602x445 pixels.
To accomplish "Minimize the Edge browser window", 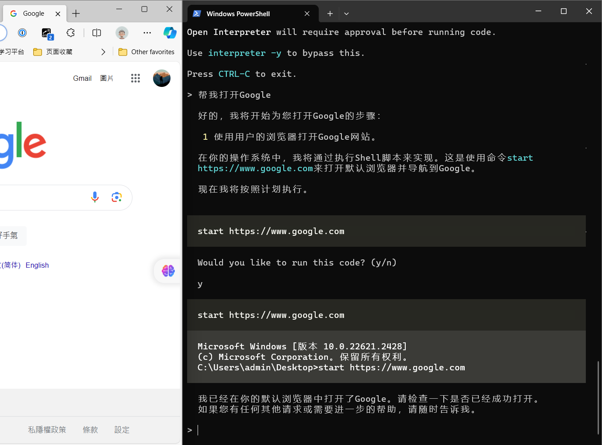I will 119,9.
